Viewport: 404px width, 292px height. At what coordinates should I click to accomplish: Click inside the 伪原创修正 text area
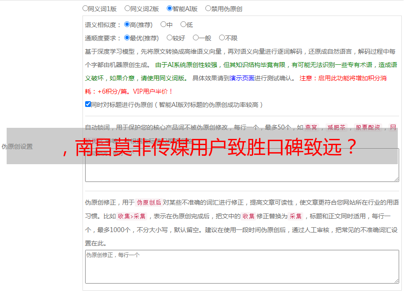click(242, 267)
